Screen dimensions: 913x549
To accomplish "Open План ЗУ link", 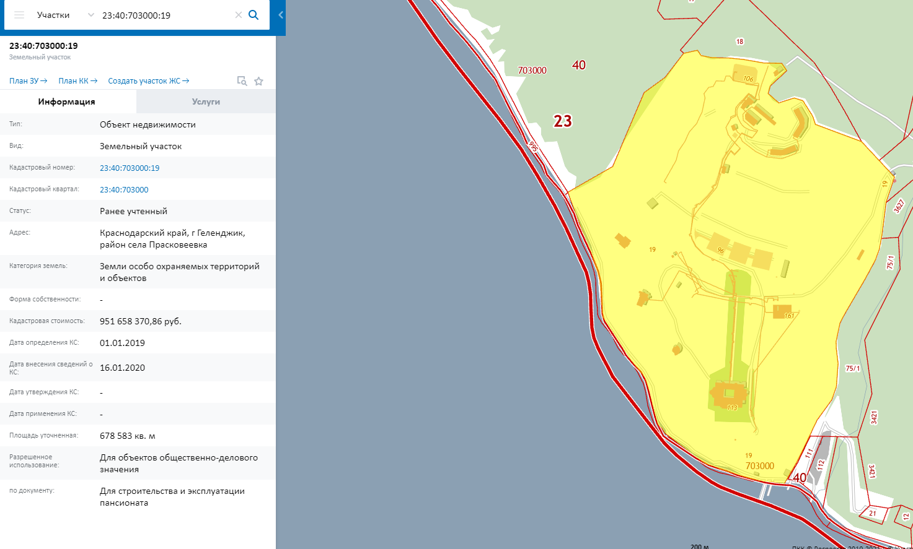I will (x=29, y=81).
